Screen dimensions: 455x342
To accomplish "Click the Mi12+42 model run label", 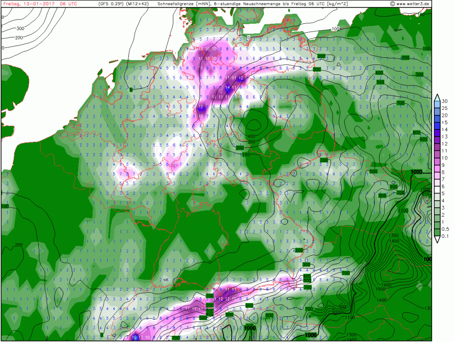I will [x=138, y=4].
